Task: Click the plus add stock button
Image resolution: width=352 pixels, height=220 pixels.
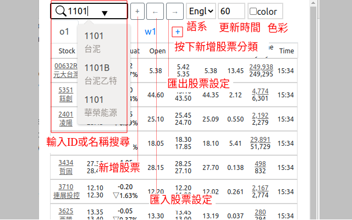Action: click(137, 11)
